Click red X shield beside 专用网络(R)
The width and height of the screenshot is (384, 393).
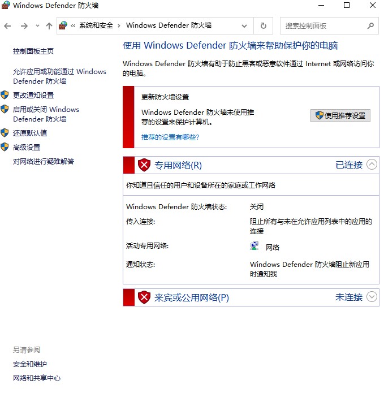[x=144, y=165]
